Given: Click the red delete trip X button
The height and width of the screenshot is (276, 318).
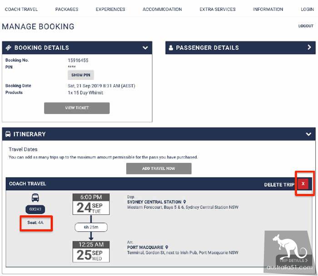Looking at the screenshot, I should point(304,184).
